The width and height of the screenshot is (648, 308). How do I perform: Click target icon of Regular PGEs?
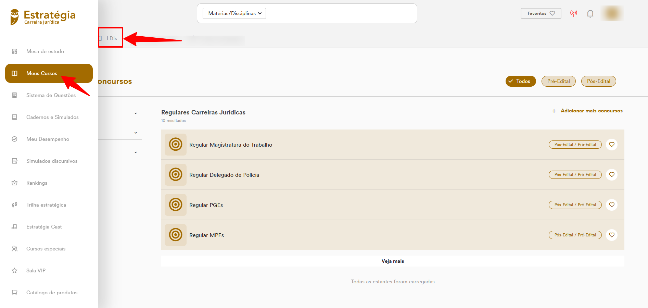point(176,205)
